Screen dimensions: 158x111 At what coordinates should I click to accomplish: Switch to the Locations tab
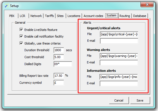(x=74, y=16)
